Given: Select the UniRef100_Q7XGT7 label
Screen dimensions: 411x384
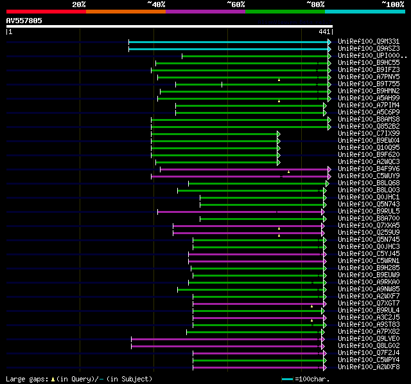Looking at the screenshot, I should 369,304.
